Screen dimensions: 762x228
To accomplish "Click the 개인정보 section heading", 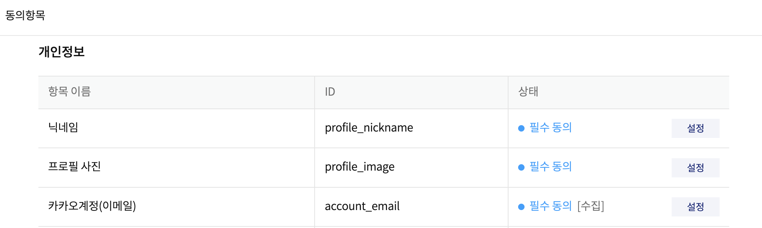I will click(62, 52).
